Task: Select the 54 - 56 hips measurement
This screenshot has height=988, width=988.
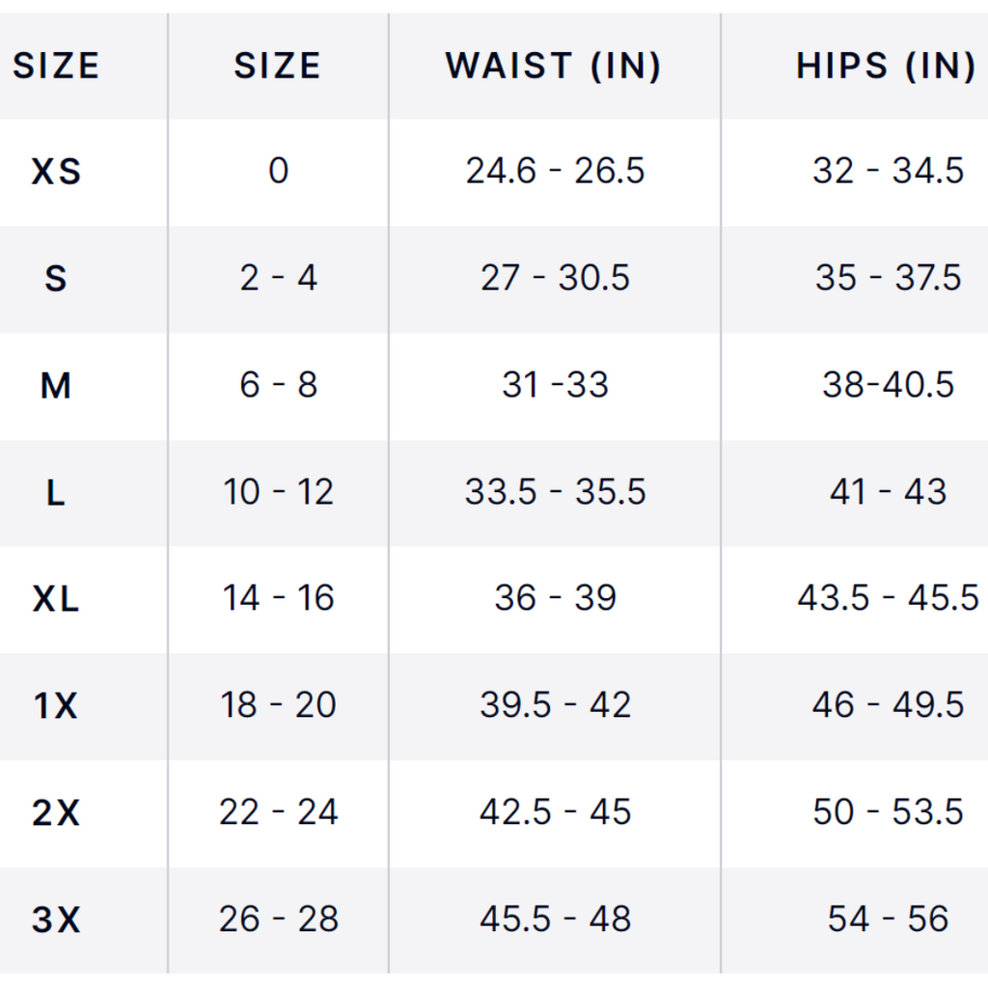Action: pos(888,919)
